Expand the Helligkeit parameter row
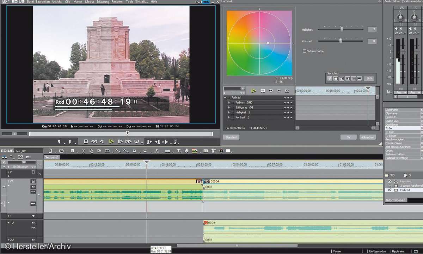This screenshot has height=254, width=423. (x=229, y=113)
